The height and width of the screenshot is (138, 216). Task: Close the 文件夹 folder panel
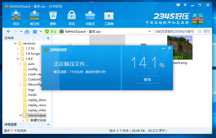point(48,38)
